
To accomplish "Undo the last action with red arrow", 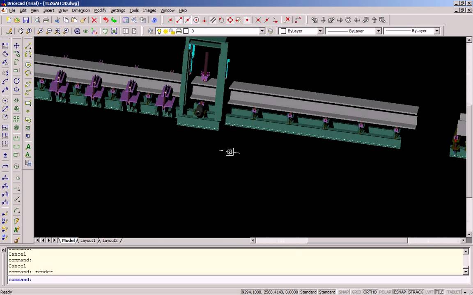I will [x=106, y=20].
